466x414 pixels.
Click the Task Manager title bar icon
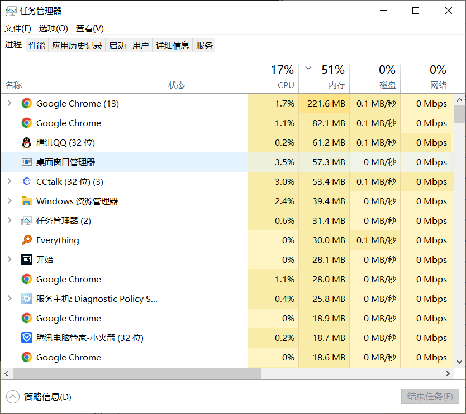pos(11,11)
